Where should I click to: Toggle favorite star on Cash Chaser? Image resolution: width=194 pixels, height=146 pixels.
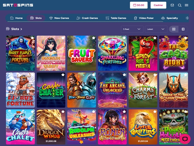tap(63, 75)
